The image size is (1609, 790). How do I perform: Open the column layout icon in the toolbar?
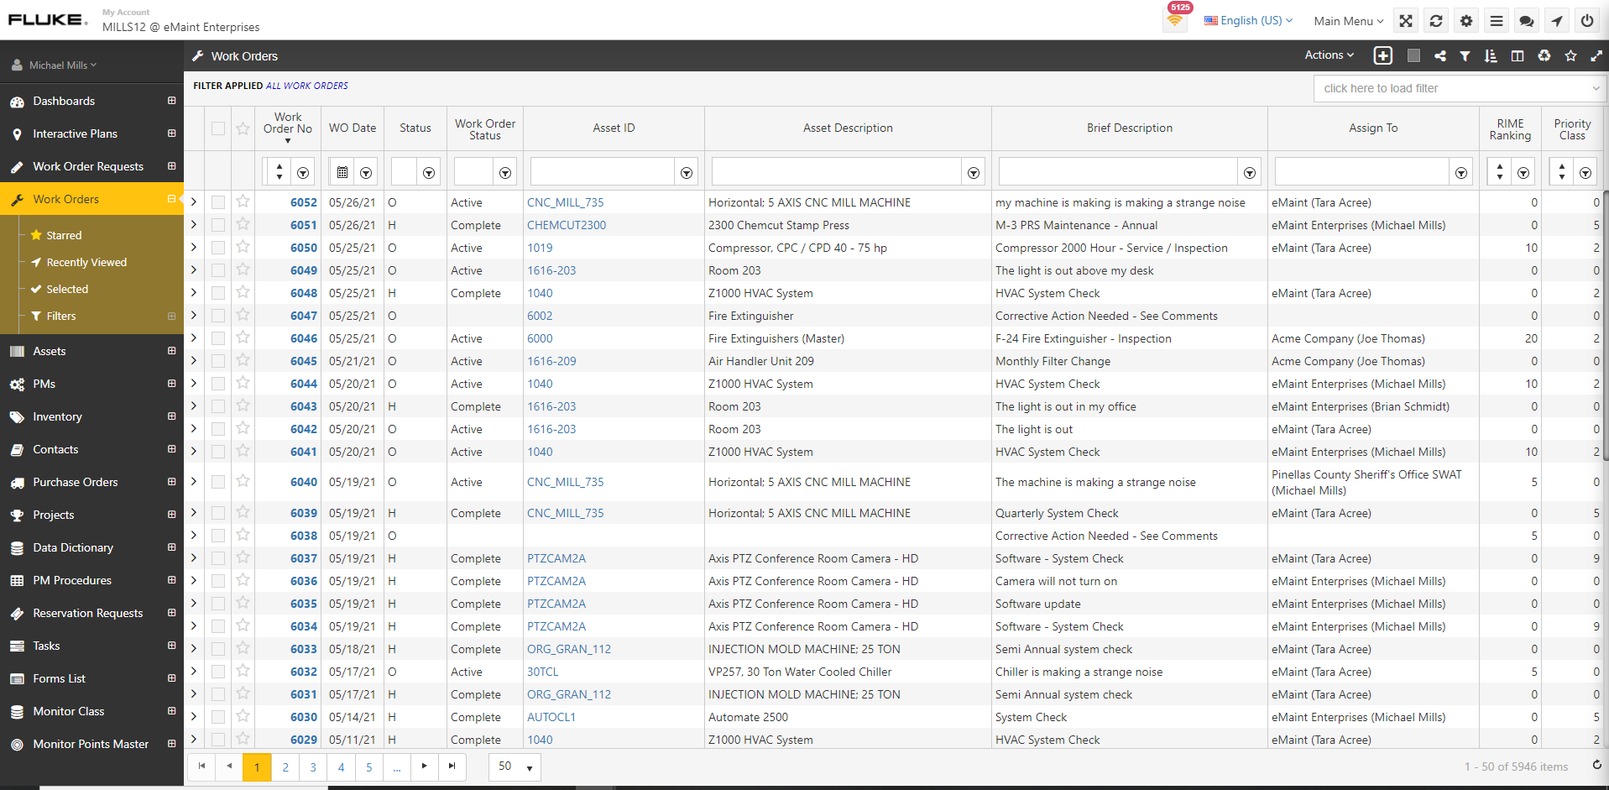[x=1518, y=55]
